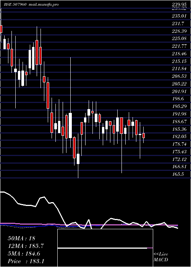Select the 208.53 price axis label
The height and width of the screenshot is (267, 191).
(x=179, y=76)
